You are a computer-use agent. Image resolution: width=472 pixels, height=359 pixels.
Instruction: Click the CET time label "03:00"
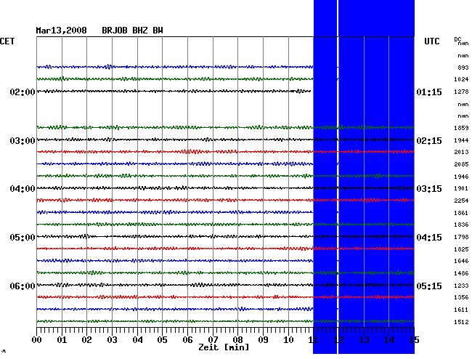coord(23,141)
